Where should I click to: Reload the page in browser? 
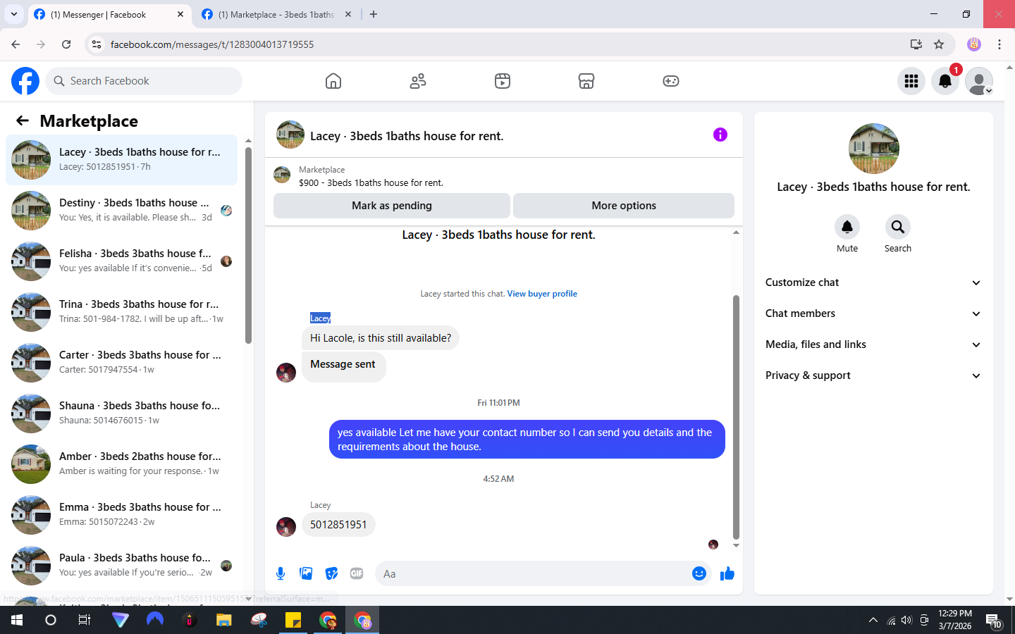pos(66,44)
